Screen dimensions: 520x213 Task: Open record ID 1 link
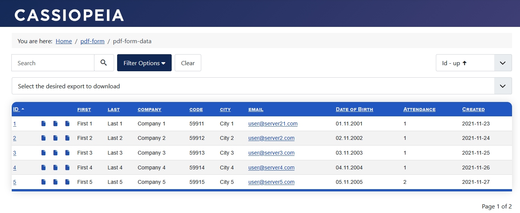15,124
